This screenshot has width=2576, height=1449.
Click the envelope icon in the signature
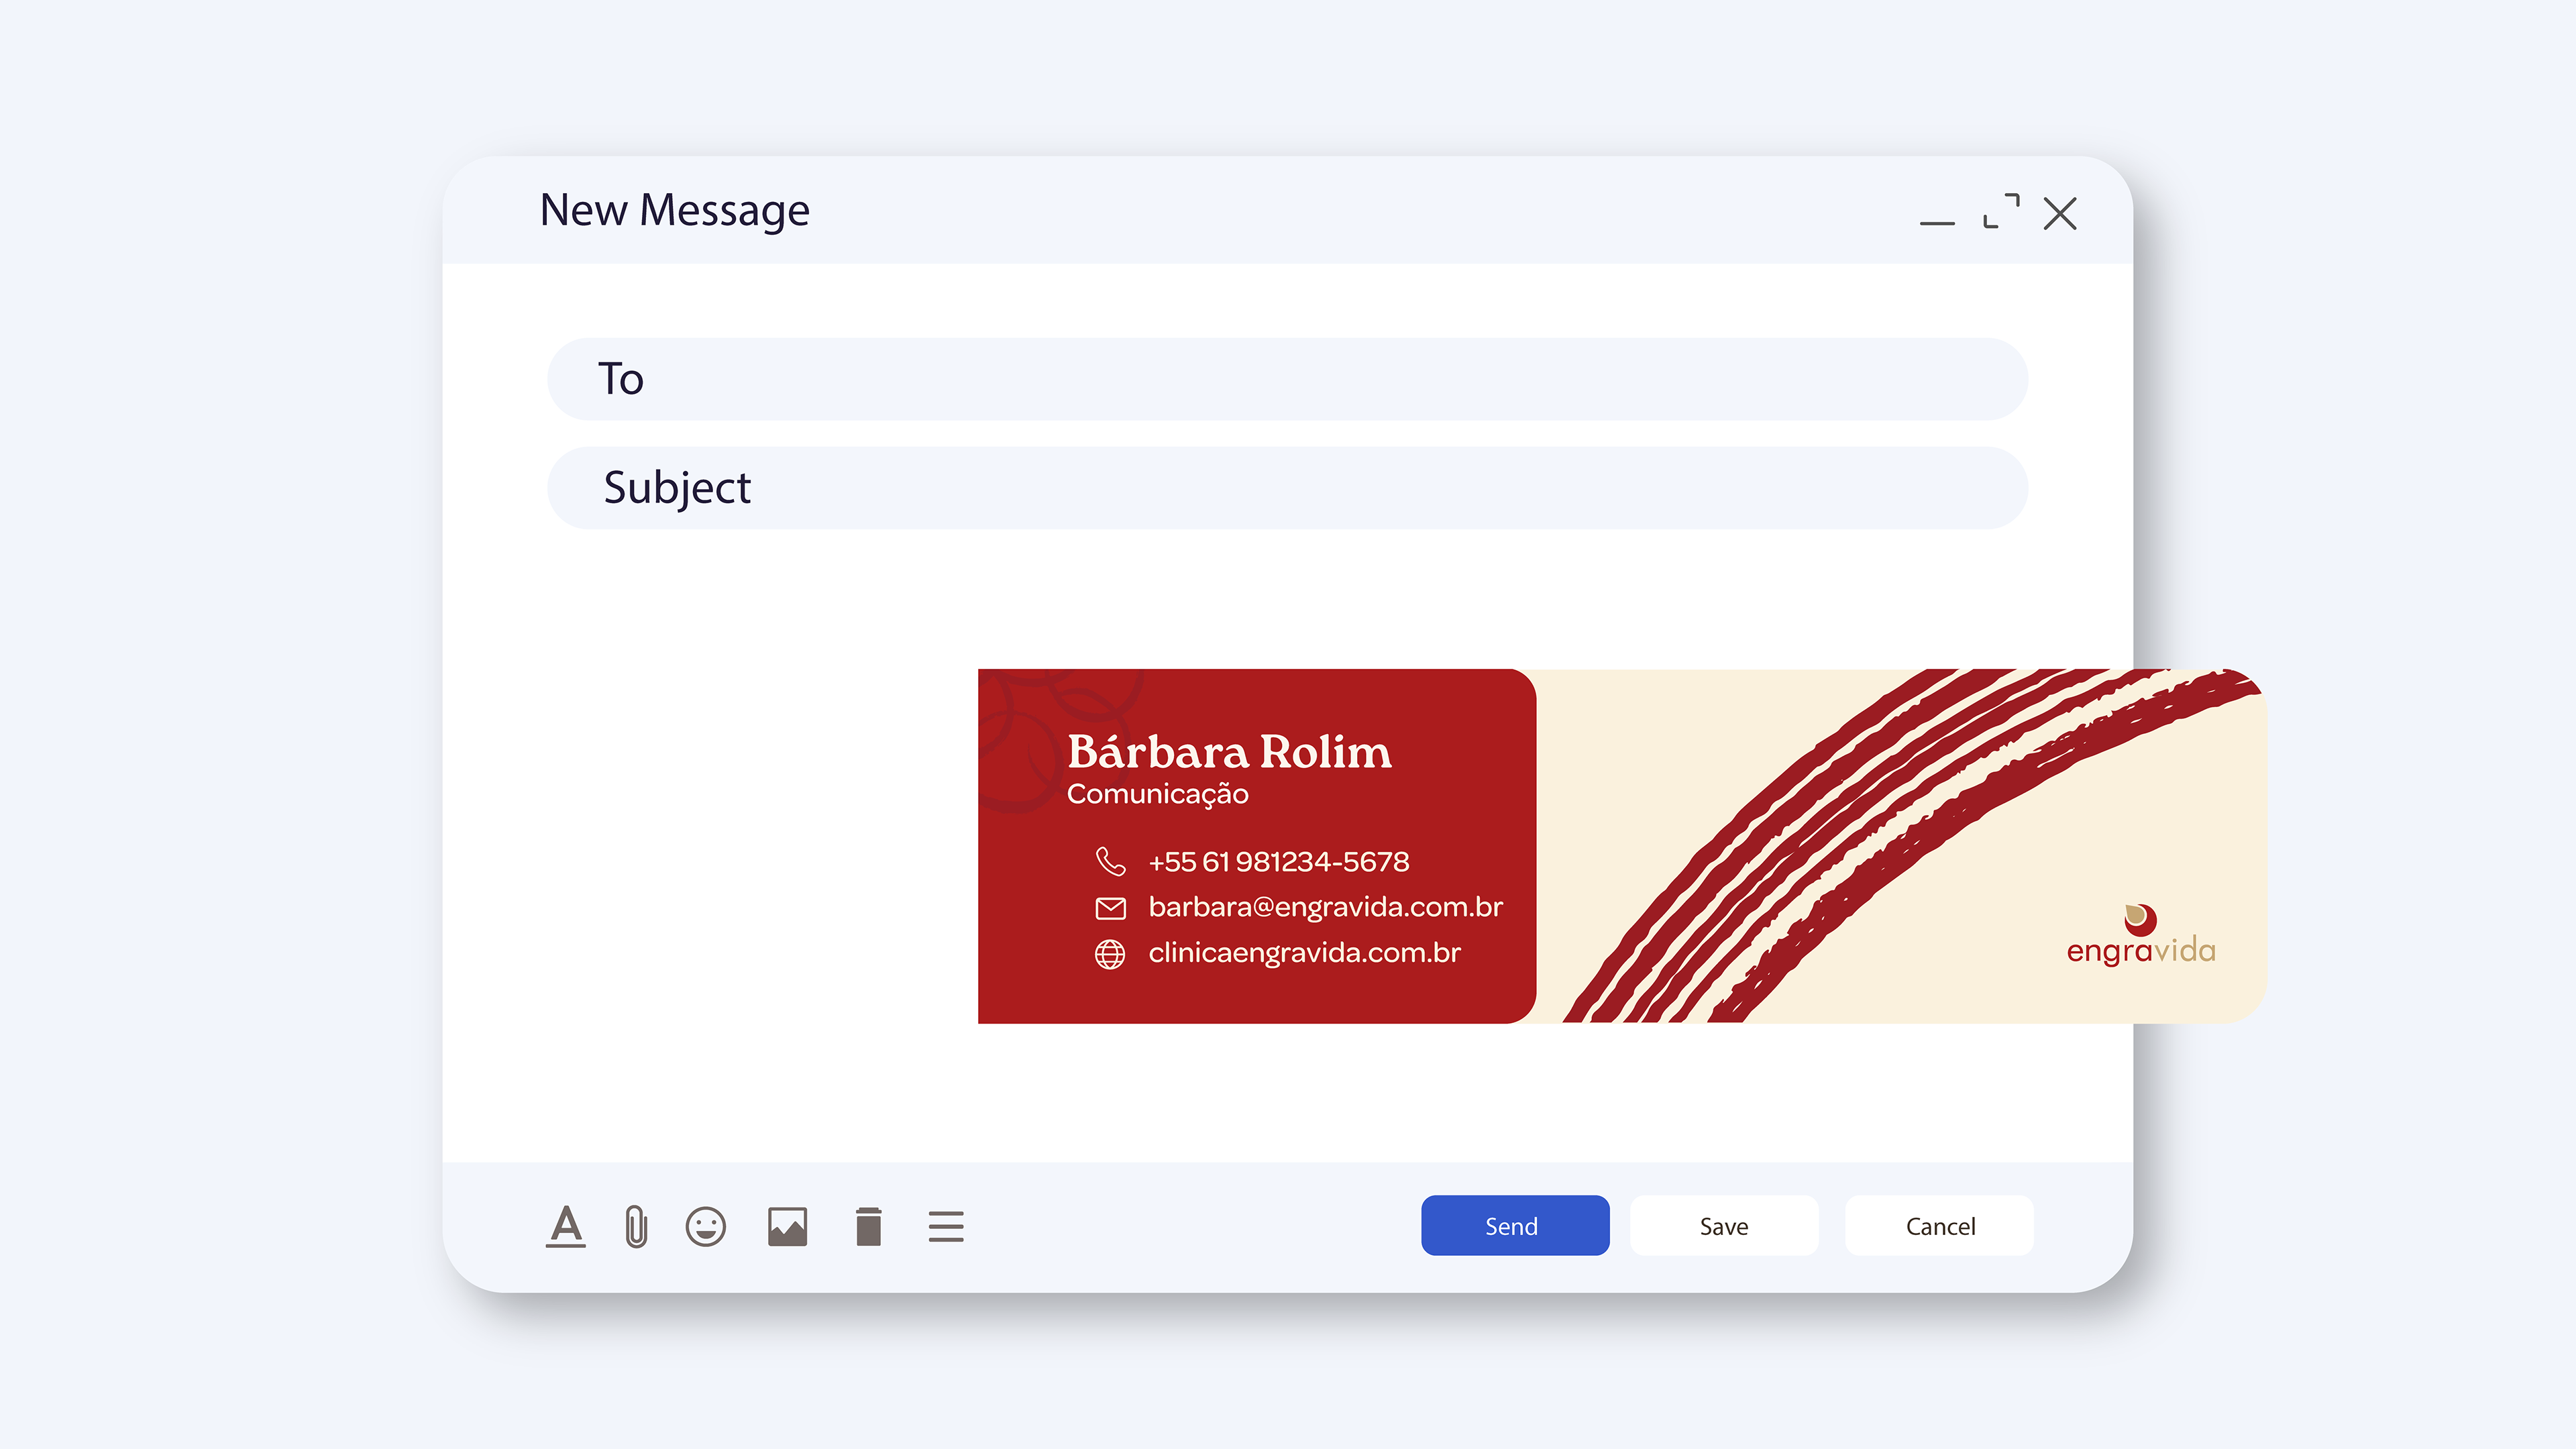(x=1110, y=908)
